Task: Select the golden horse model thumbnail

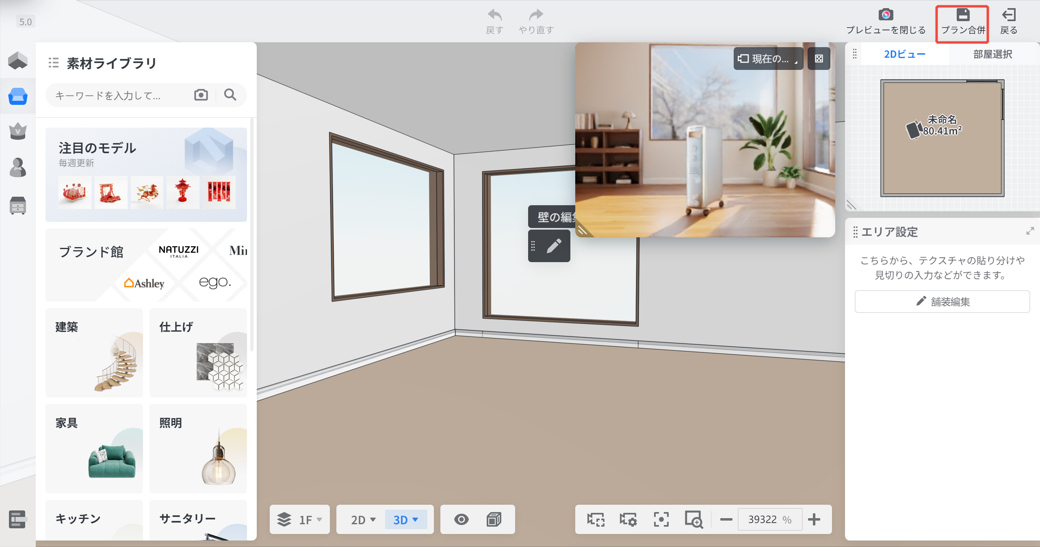Action: tap(147, 192)
